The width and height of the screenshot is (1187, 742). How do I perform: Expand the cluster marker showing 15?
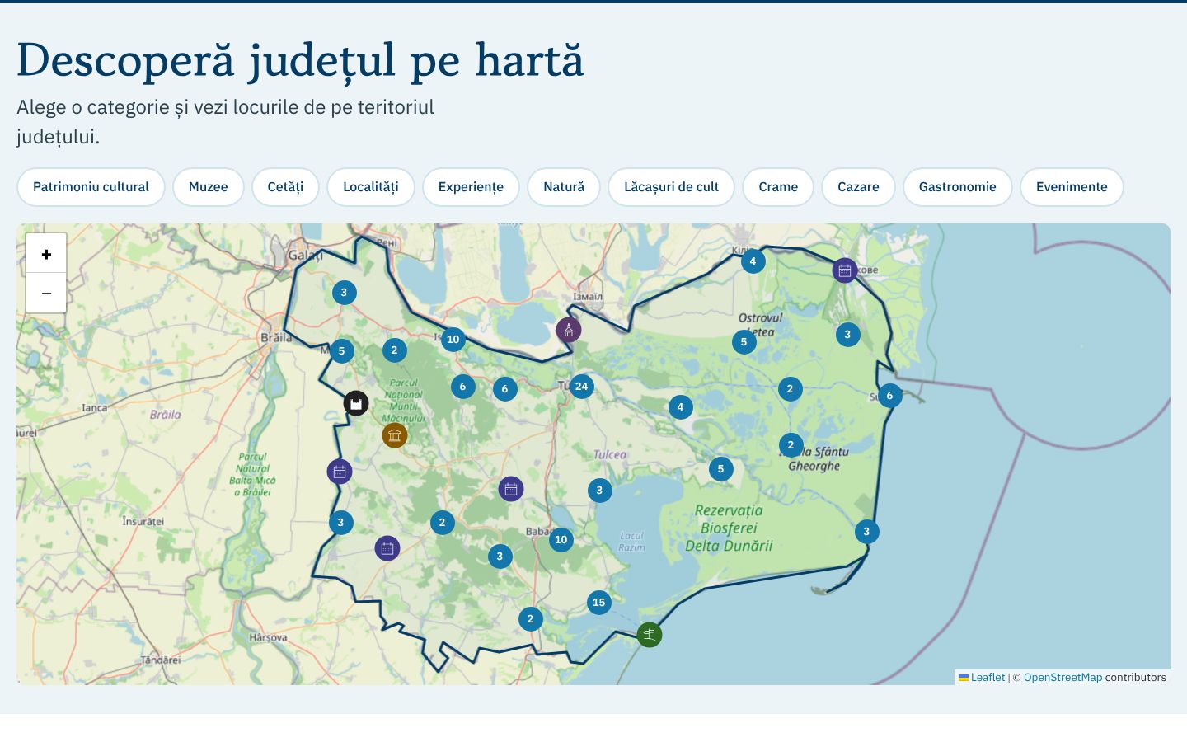click(x=599, y=603)
